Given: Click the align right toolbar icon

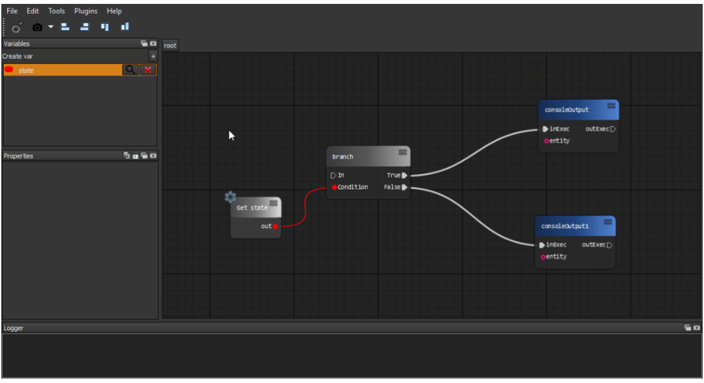Looking at the screenshot, I should [x=84, y=27].
